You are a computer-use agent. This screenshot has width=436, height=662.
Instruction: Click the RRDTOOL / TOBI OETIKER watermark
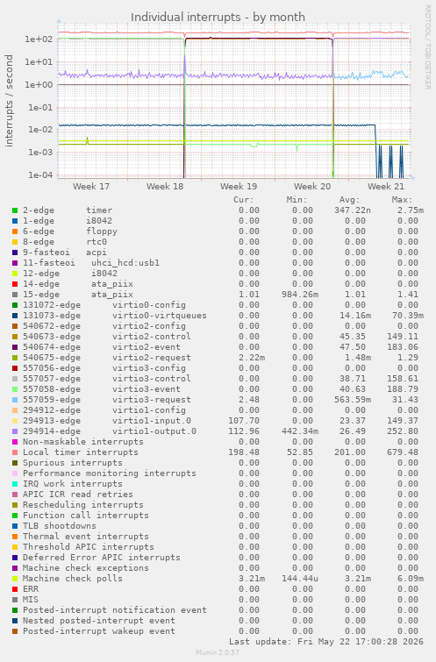pos(427,46)
